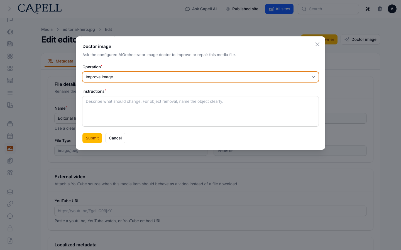401x250 pixels.
Task: Open the tools wrench icon in header
Action: pyautogui.click(x=368, y=9)
